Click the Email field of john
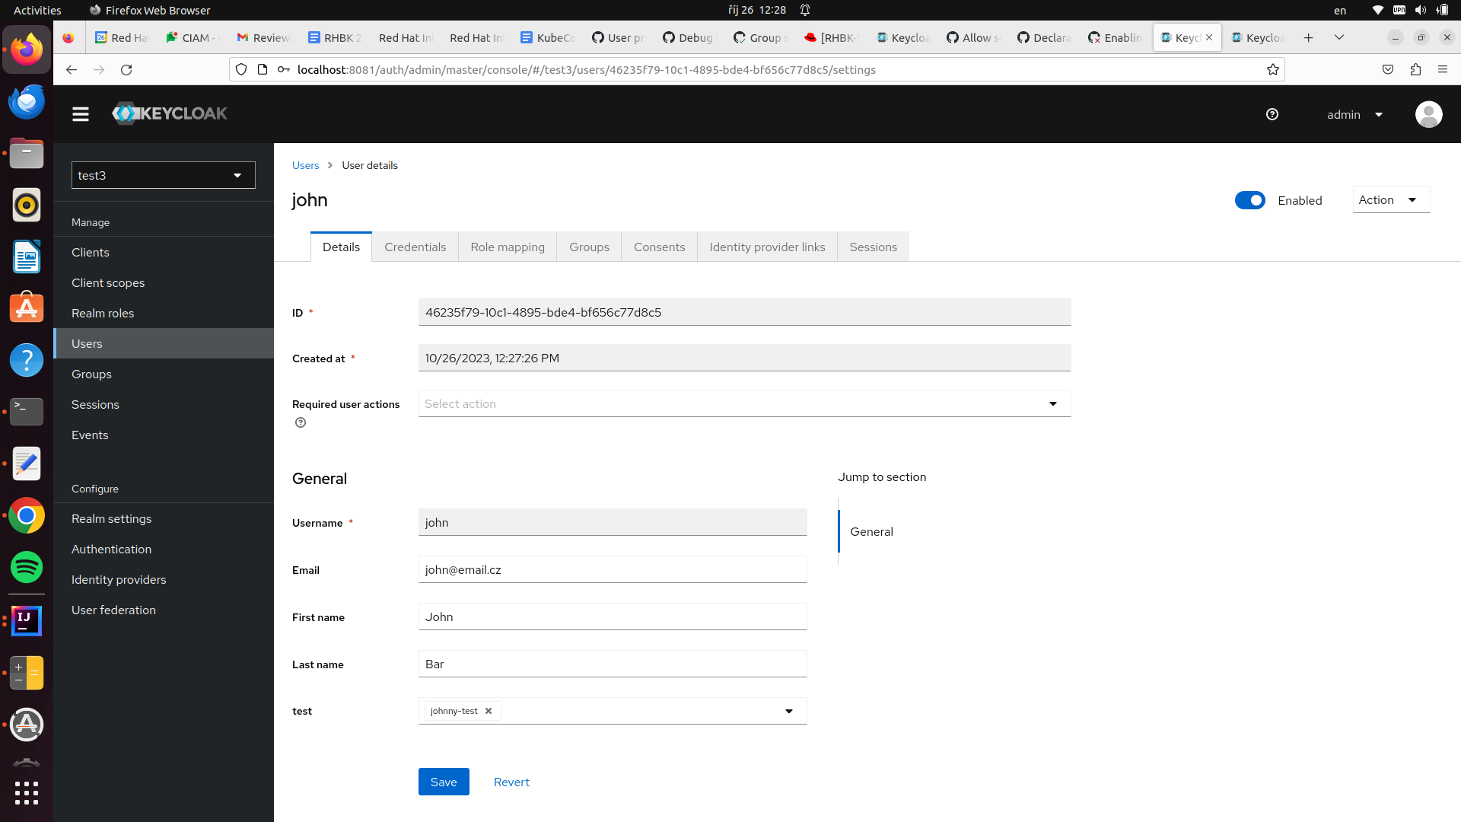The width and height of the screenshot is (1461, 822). 612,569
